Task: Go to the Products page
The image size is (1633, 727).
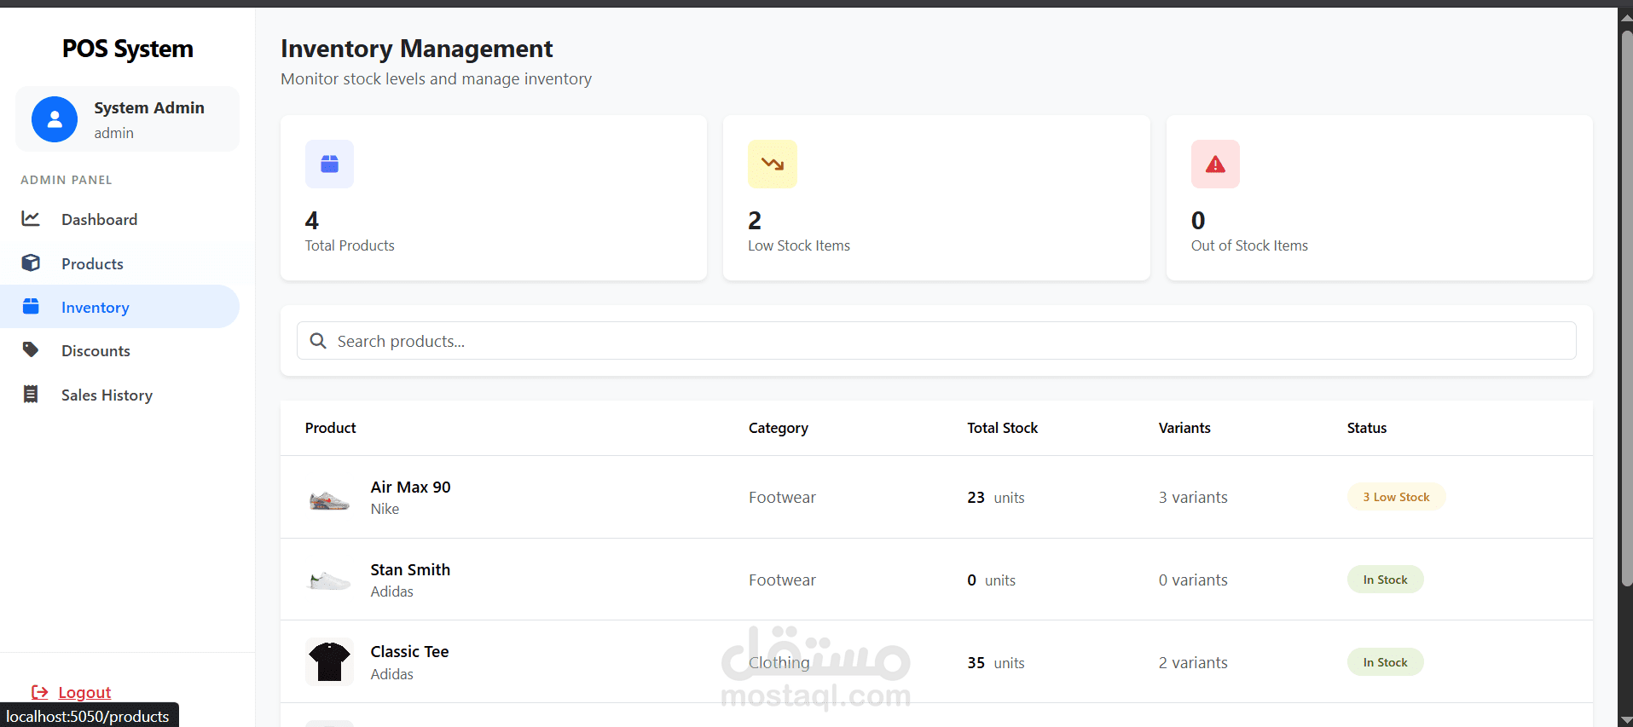Action: coord(119,263)
